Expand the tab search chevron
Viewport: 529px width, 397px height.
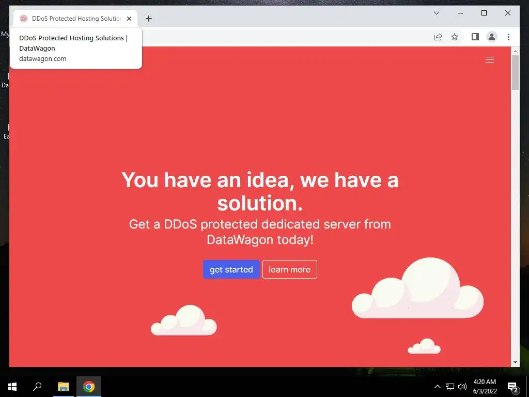436,13
